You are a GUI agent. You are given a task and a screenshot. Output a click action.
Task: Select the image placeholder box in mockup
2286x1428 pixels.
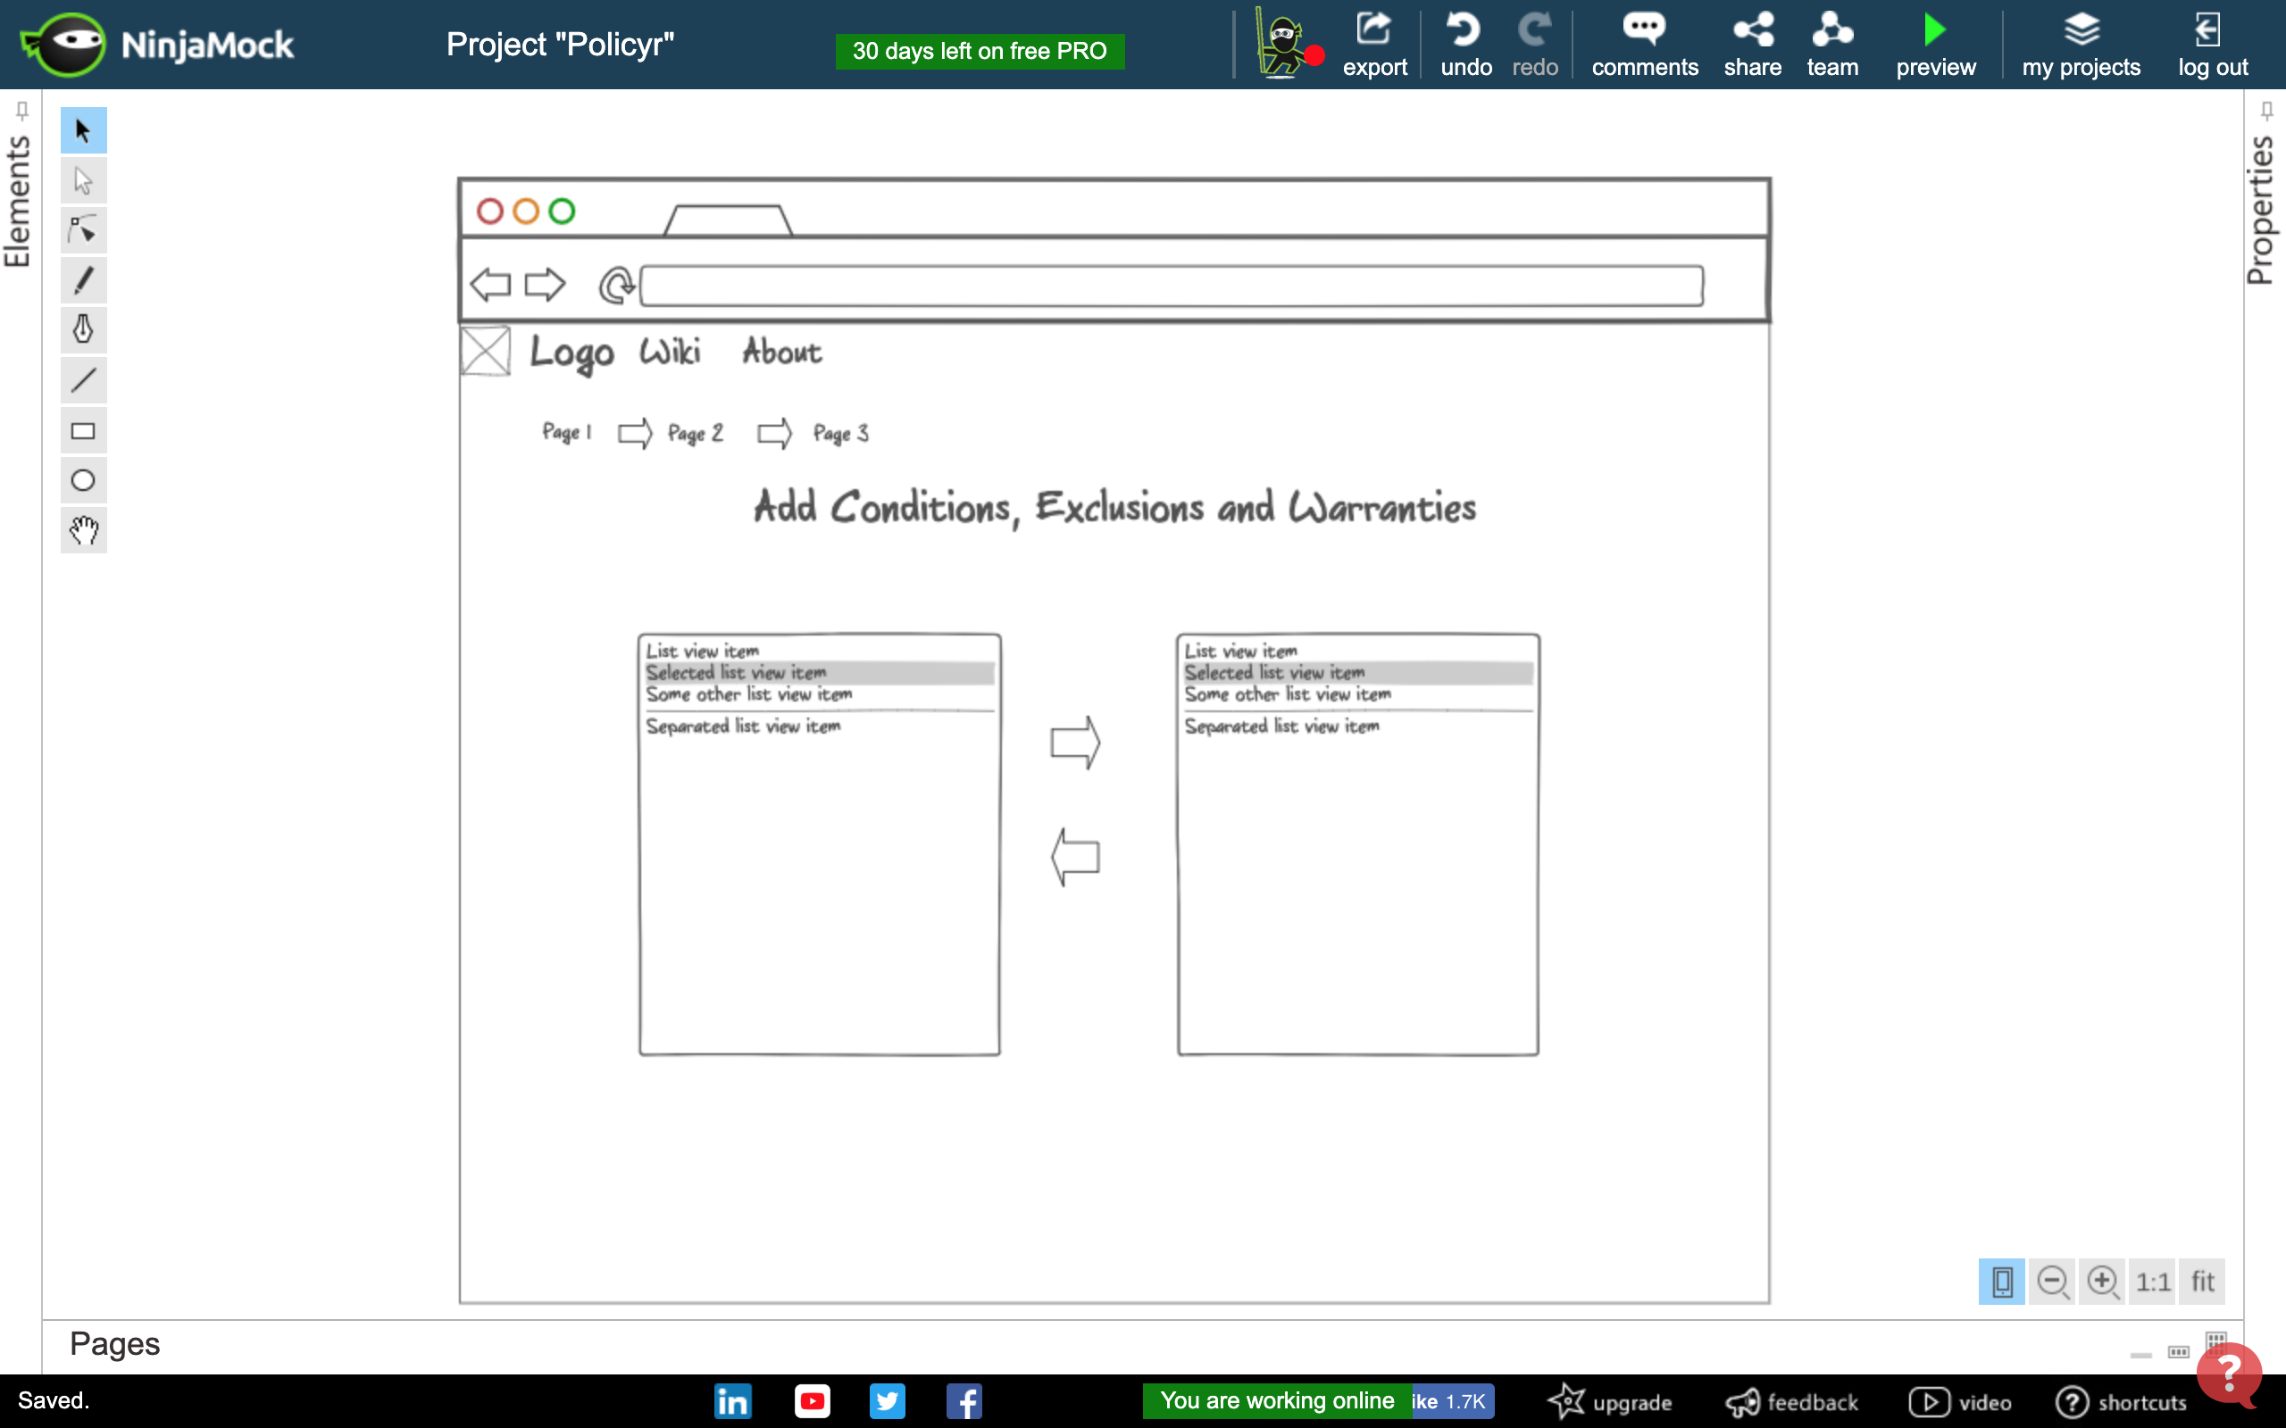[486, 352]
